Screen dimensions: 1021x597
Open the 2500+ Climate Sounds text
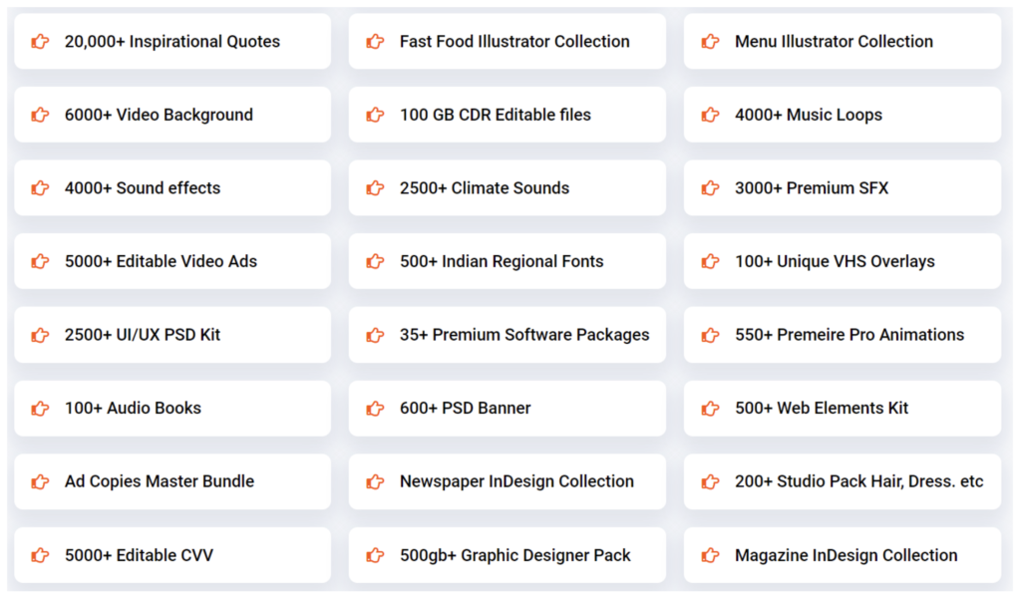pos(485,188)
